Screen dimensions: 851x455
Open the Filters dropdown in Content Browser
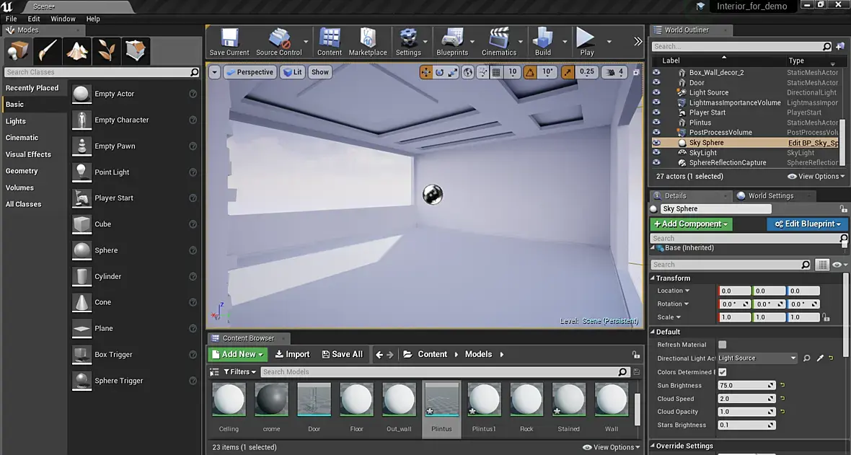pyautogui.click(x=240, y=372)
